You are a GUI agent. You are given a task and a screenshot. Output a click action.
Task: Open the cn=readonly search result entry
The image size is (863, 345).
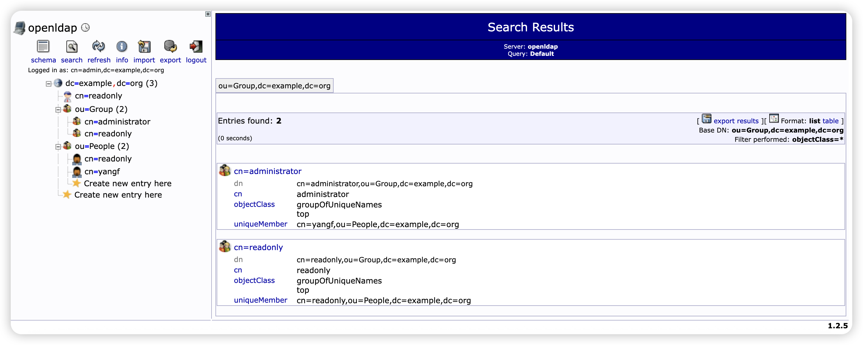tap(258, 247)
